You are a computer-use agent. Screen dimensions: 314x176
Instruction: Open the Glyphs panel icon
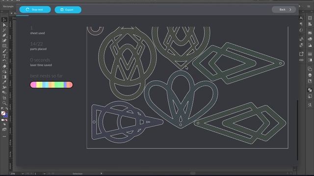310,105
